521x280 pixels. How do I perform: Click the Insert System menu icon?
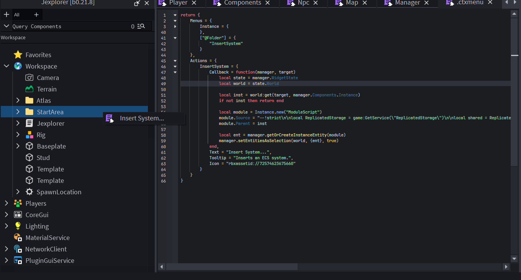[x=110, y=118]
